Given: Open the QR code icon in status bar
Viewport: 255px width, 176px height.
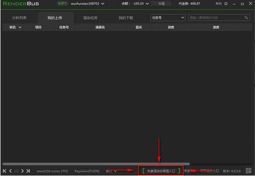Looking at the screenshot, I should pos(249,170).
